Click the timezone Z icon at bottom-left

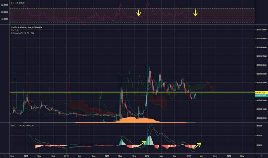coord(5,156)
